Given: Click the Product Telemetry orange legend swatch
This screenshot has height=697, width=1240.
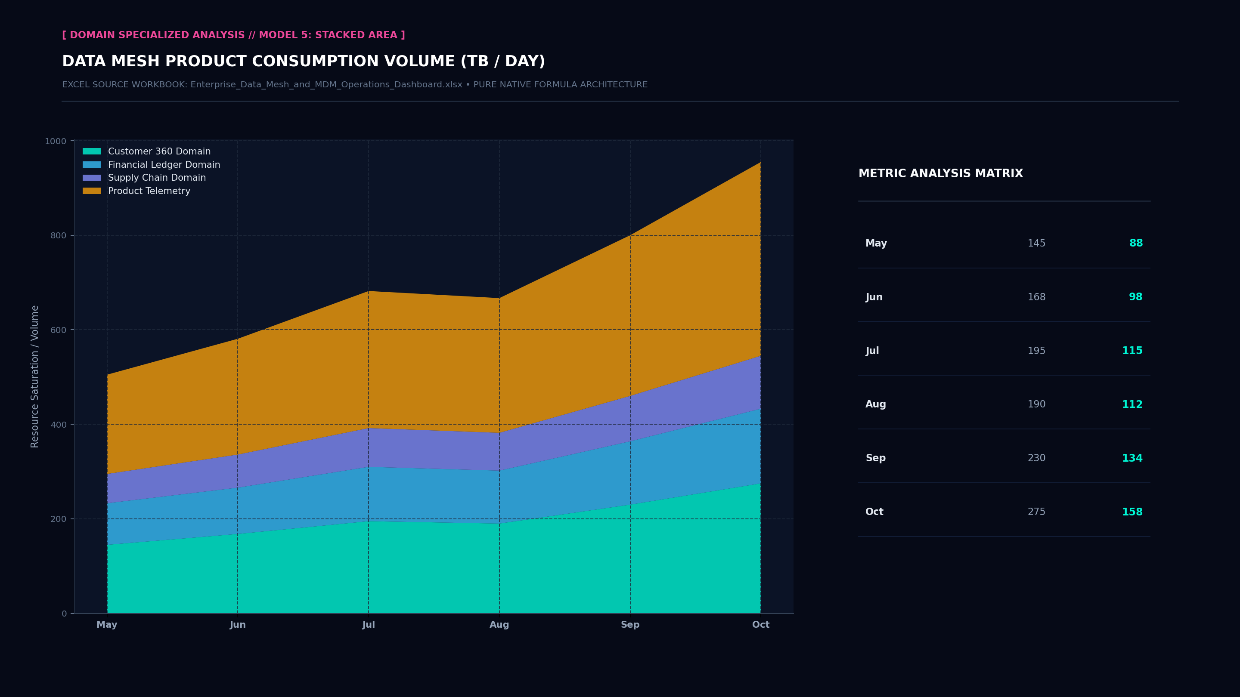Looking at the screenshot, I should pos(91,191).
